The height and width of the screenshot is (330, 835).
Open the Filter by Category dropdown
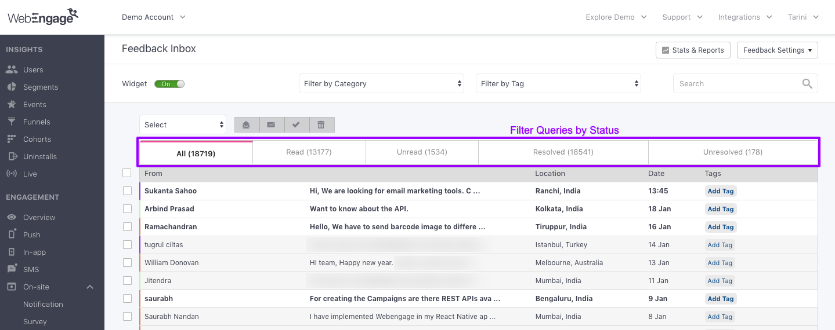(x=381, y=83)
